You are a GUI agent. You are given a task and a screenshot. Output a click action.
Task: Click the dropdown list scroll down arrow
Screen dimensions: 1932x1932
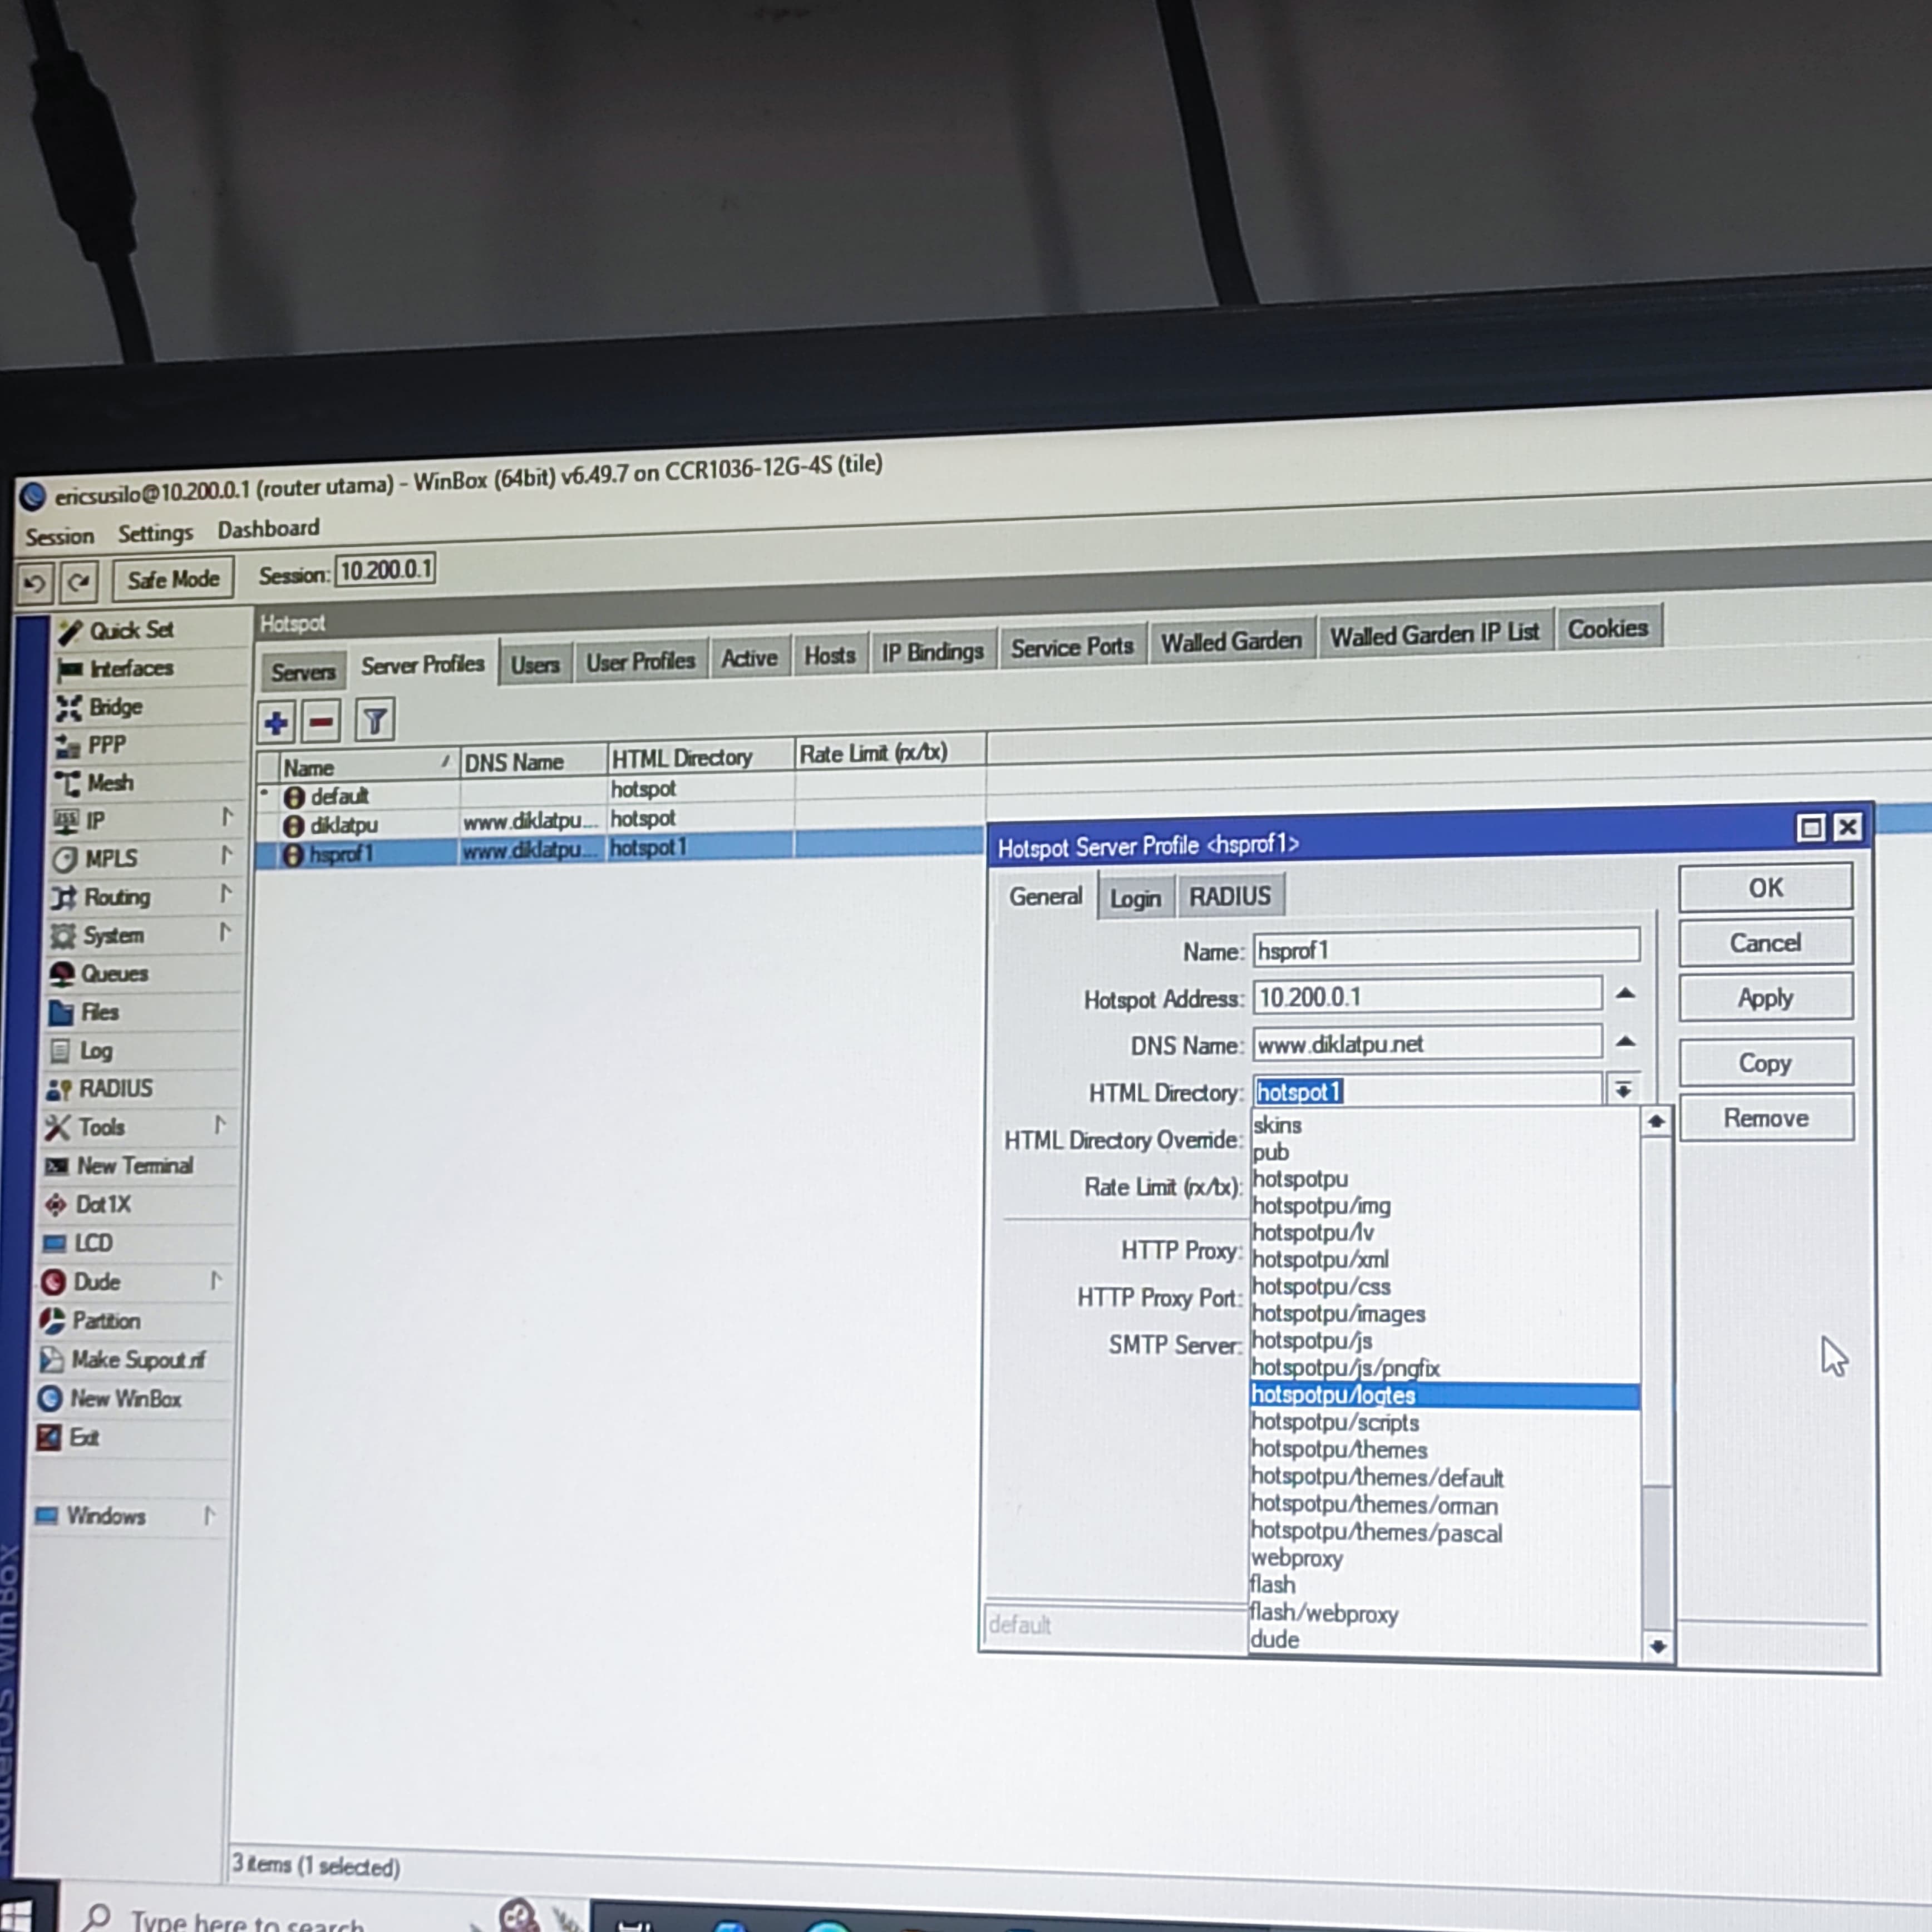tap(1657, 1646)
